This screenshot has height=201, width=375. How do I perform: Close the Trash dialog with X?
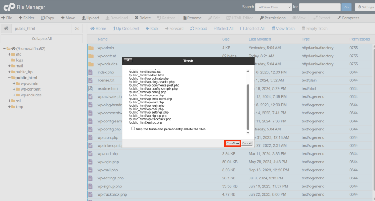pyautogui.click(x=127, y=60)
